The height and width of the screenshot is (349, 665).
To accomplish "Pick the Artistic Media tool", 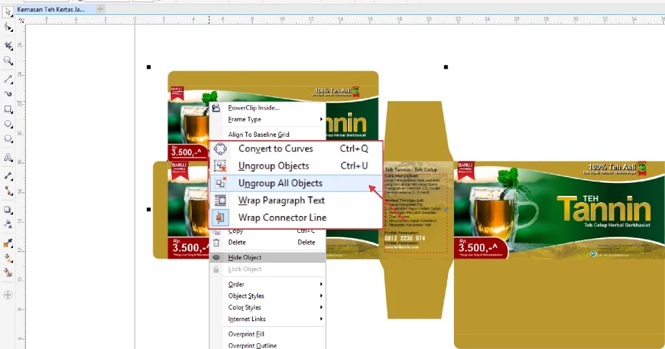I will [x=8, y=94].
